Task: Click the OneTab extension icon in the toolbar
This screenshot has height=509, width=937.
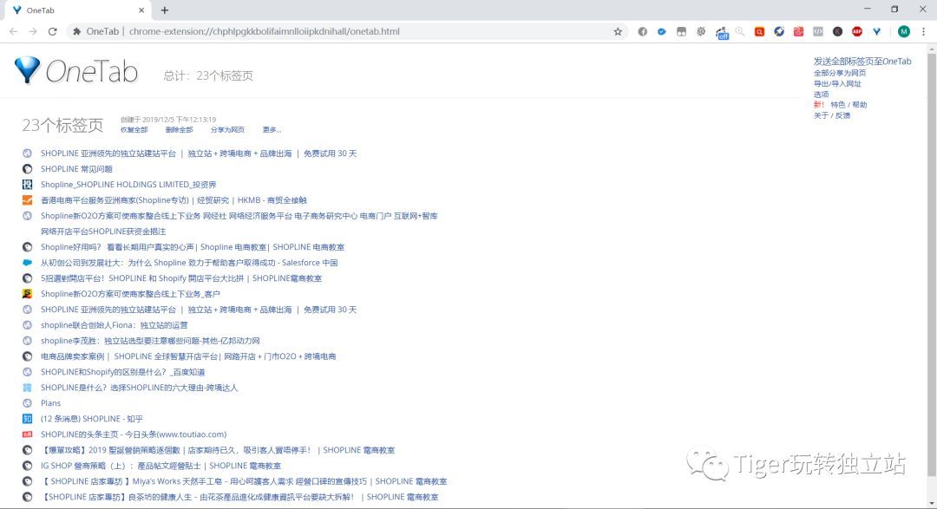Action: click(x=876, y=32)
